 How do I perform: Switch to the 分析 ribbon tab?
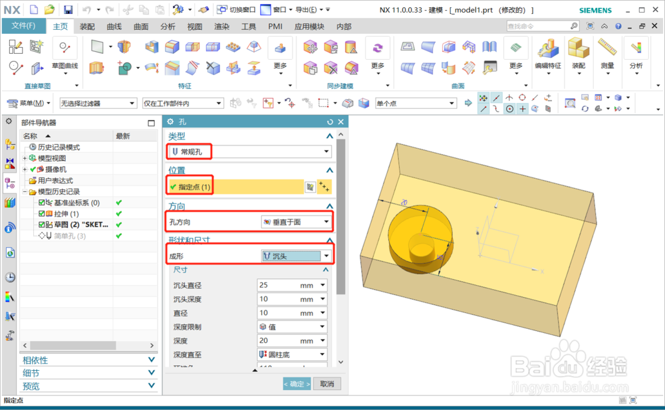click(x=168, y=27)
